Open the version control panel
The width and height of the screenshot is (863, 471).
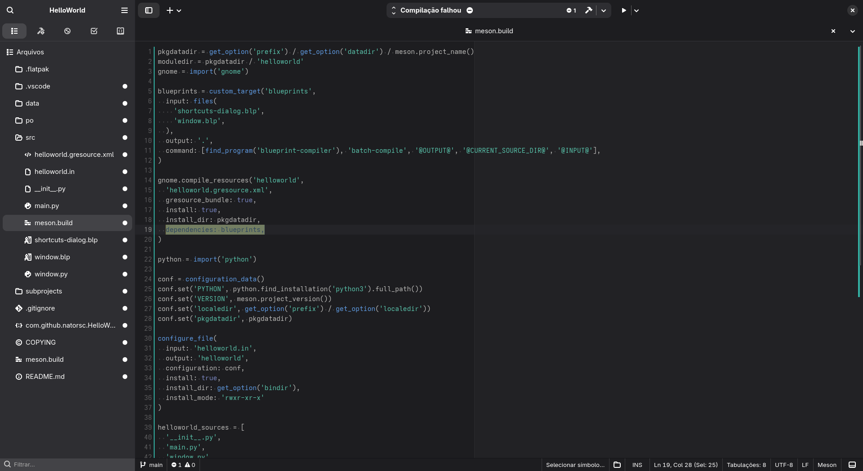(x=67, y=31)
